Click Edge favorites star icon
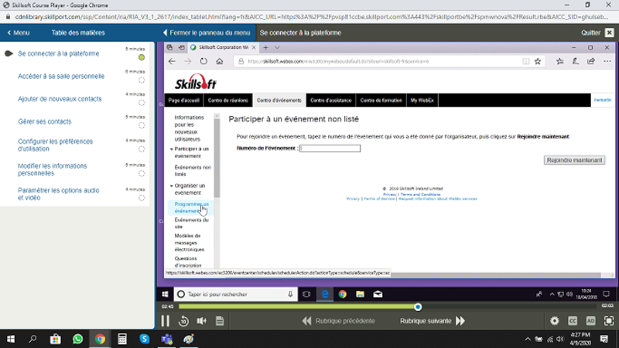 tap(538, 62)
